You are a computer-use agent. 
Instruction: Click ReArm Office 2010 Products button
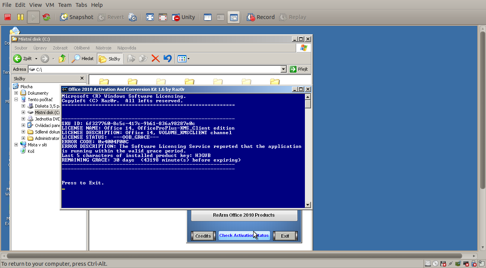[244, 215]
